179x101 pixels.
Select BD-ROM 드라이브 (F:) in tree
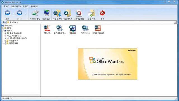click(x=18, y=38)
